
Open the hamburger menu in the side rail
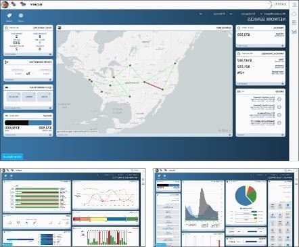point(294,5)
